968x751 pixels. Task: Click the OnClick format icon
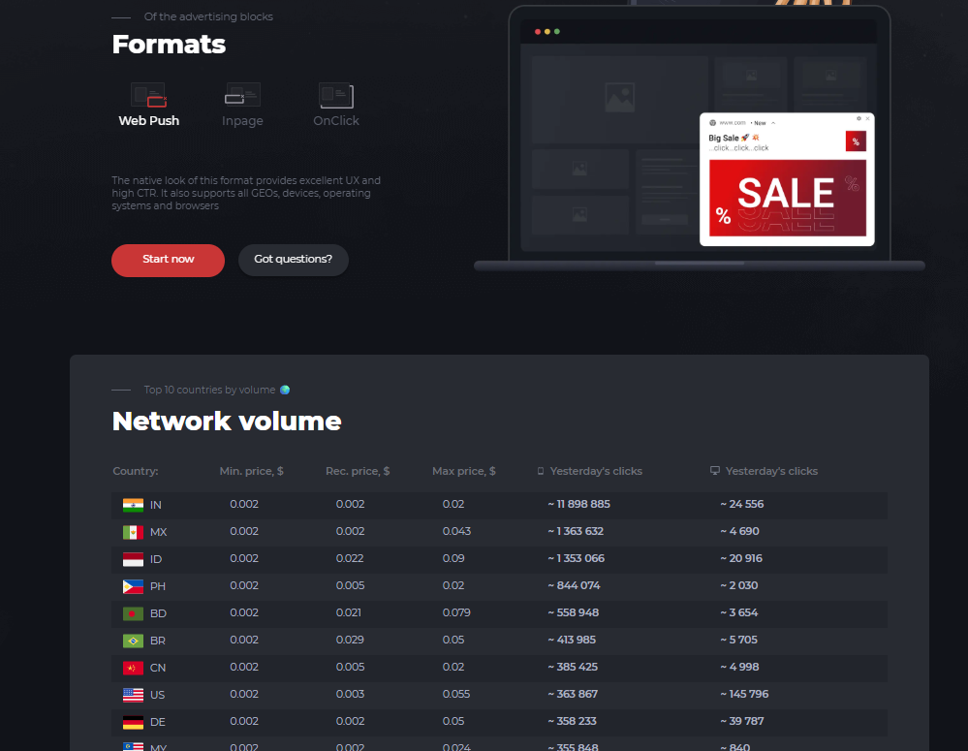[336, 95]
